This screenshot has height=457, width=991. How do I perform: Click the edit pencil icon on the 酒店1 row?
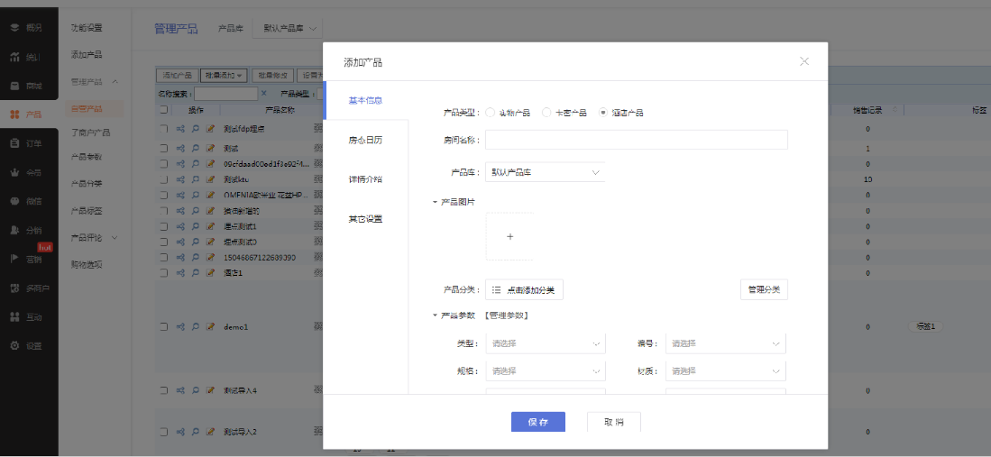[210, 273]
